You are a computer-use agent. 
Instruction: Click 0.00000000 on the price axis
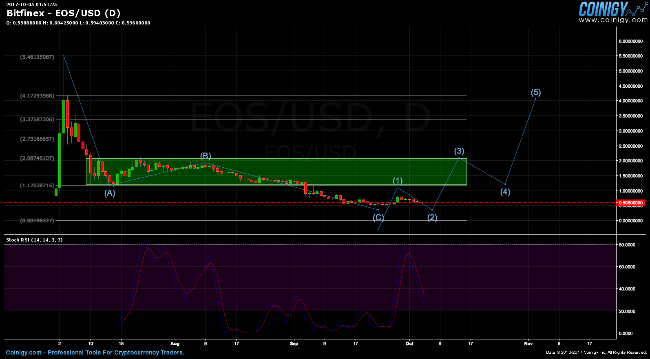(x=631, y=221)
